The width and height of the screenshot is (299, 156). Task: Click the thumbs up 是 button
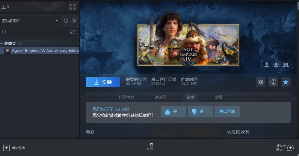coord(173,112)
